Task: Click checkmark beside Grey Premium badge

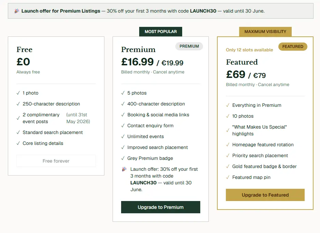Action: [123, 158]
